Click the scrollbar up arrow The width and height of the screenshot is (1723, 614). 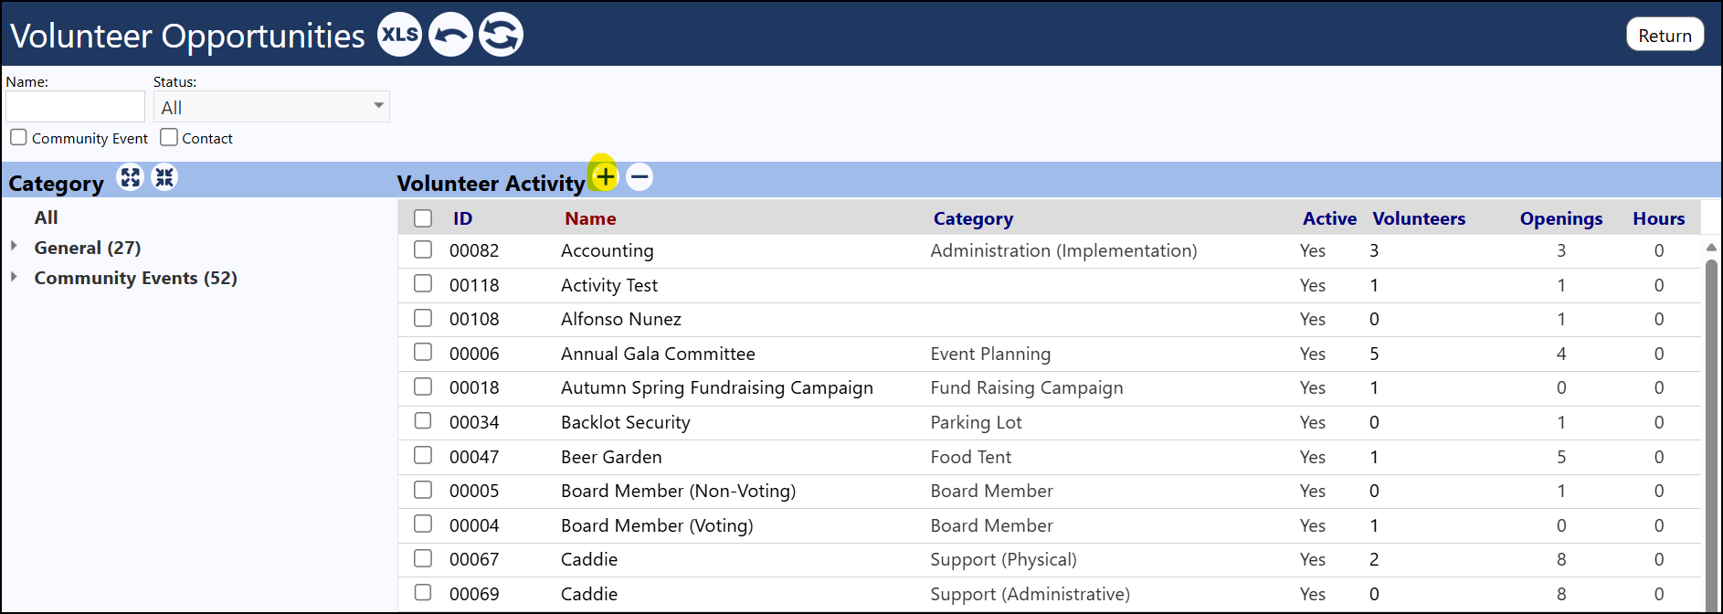[1711, 248]
